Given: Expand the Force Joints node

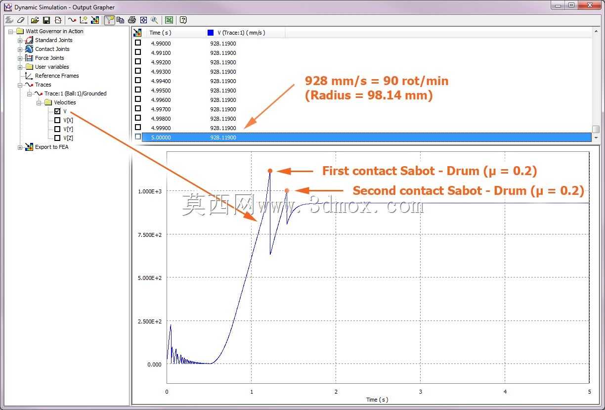Looking at the screenshot, I should coord(20,58).
